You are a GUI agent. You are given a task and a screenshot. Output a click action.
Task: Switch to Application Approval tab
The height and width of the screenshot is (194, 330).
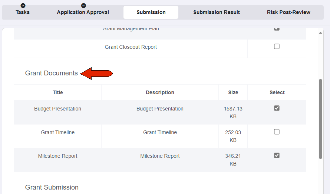coord(83,12)
